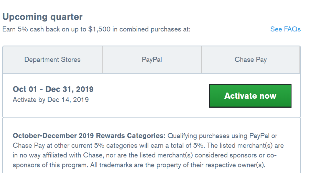Viewport: 318px width, 173px height.
Task: Click the word Stores in Department Stores tab
Action: (70, 60)
